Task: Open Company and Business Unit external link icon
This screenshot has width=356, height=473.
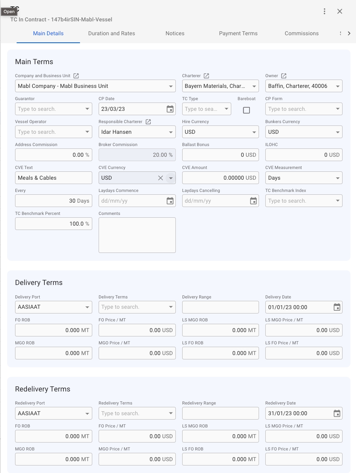Action: (76, 76)
